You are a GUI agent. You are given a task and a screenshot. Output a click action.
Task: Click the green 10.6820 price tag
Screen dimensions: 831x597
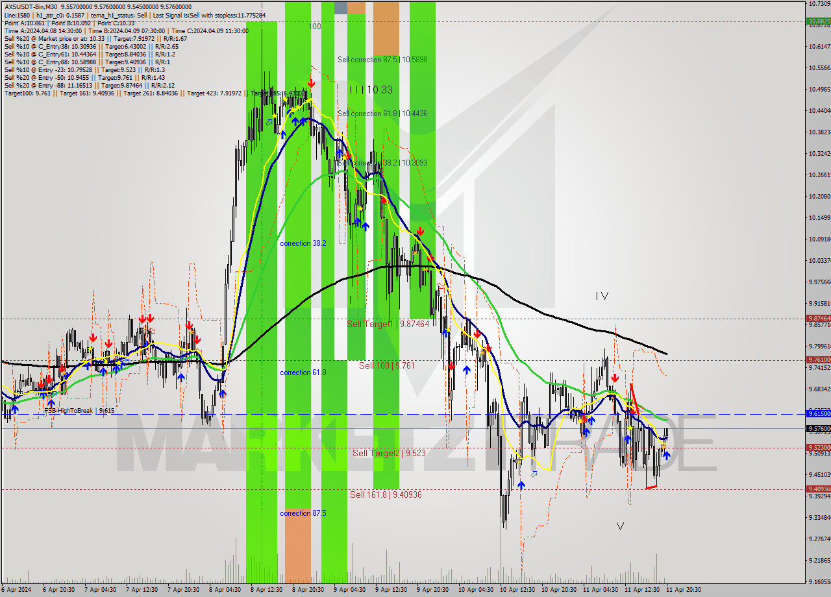[x=818, y=21]
